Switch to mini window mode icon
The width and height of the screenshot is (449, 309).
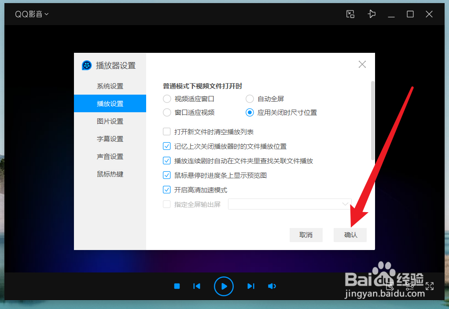[x=350, y=14]
